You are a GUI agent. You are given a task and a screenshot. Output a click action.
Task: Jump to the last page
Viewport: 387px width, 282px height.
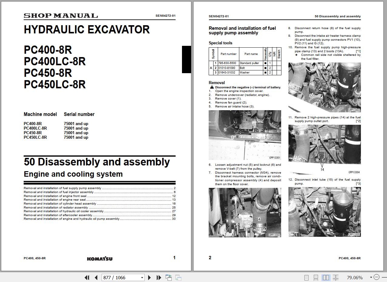click(x=159, y=277)
